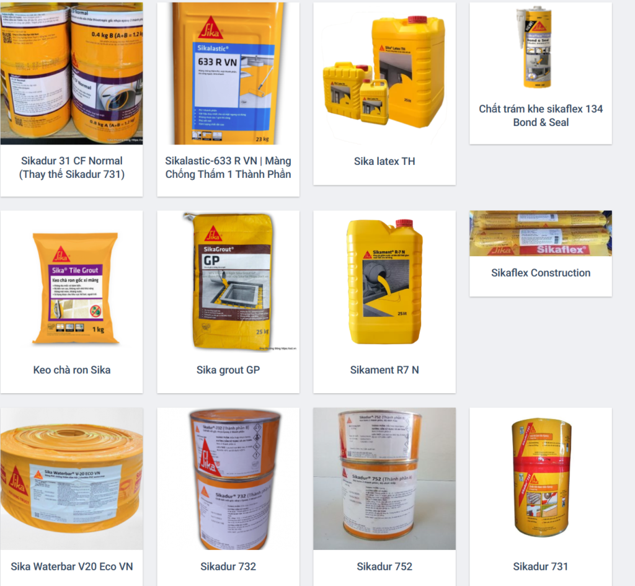Follow the 'Sikadur 31 CF Normal' title link
The image size is (635, 586).
click(x=72, y=167)
